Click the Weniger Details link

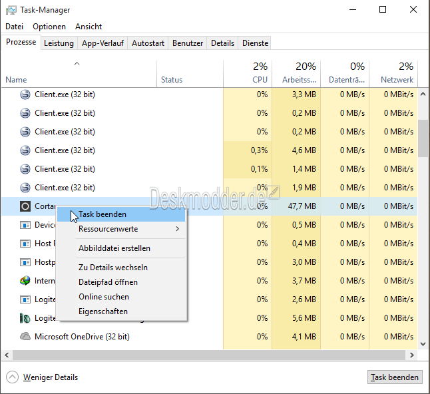[51, 377]
